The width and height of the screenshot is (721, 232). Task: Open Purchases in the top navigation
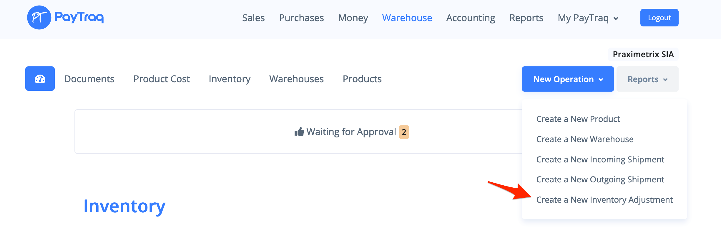[301, 18]
